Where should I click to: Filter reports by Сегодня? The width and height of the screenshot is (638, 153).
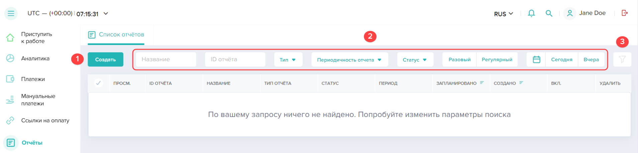coord(561,60)
